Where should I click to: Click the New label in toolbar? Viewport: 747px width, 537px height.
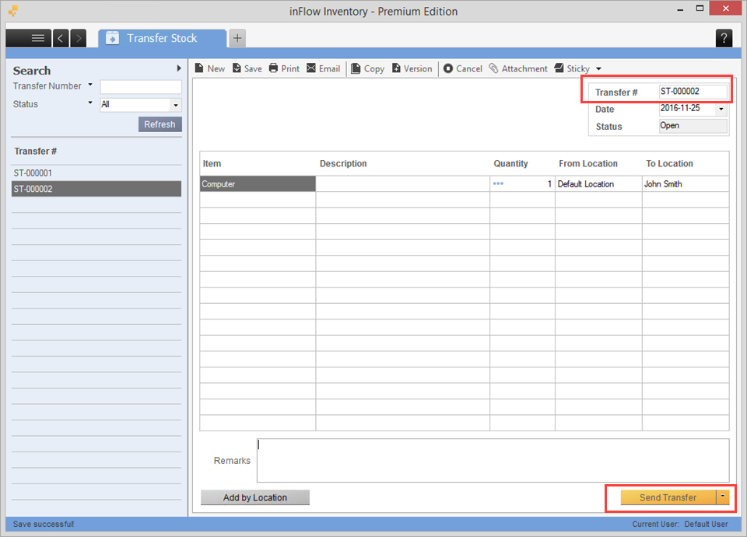point(216,68)
